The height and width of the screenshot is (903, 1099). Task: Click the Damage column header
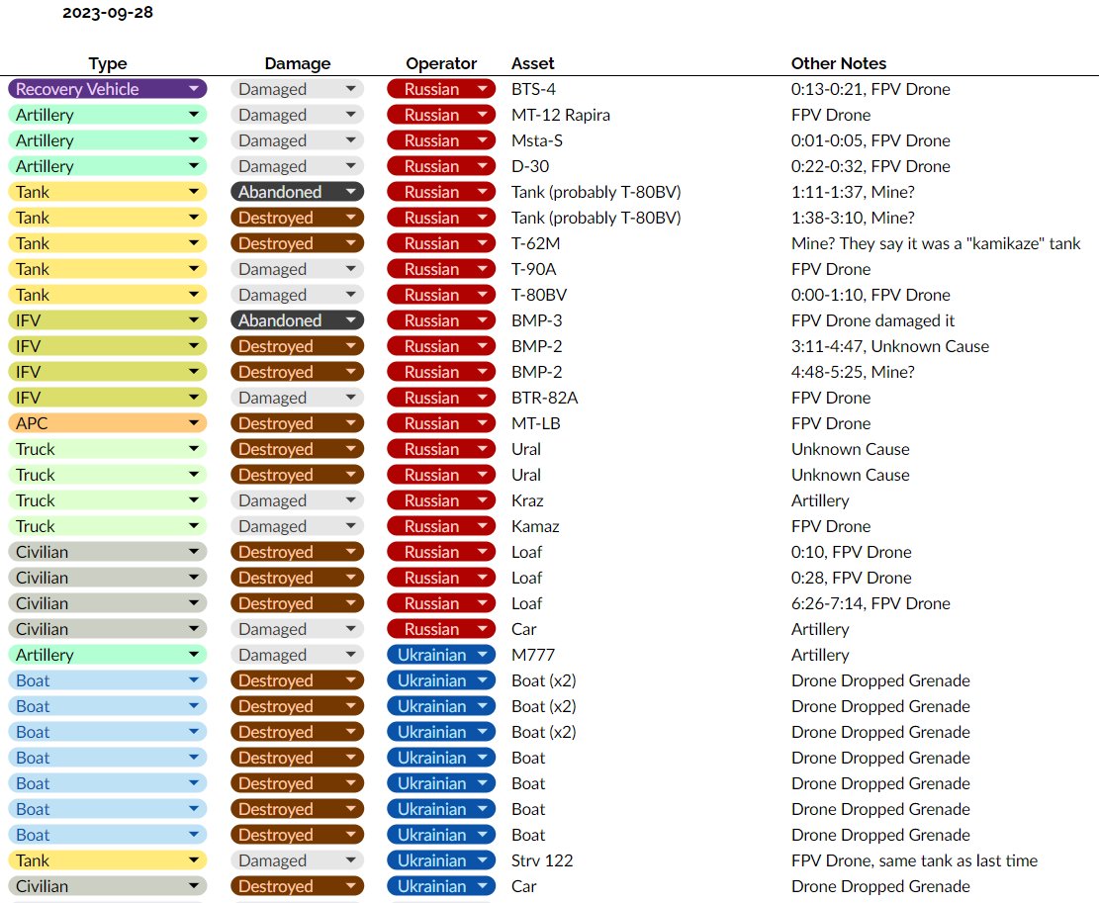[x=297, y=63]
